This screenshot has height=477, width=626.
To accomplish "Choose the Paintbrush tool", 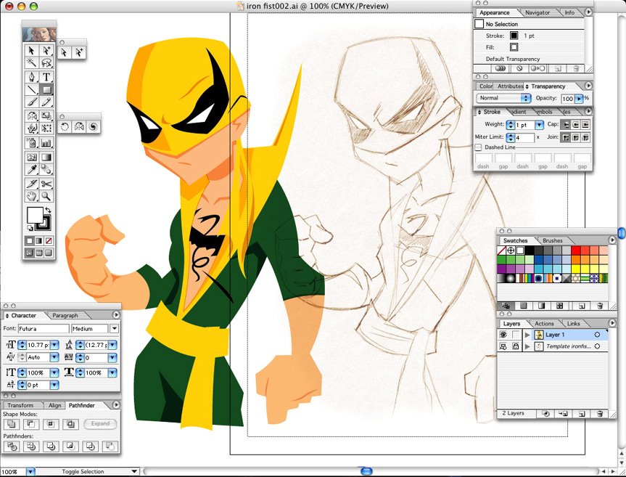I will coord(31,102).
